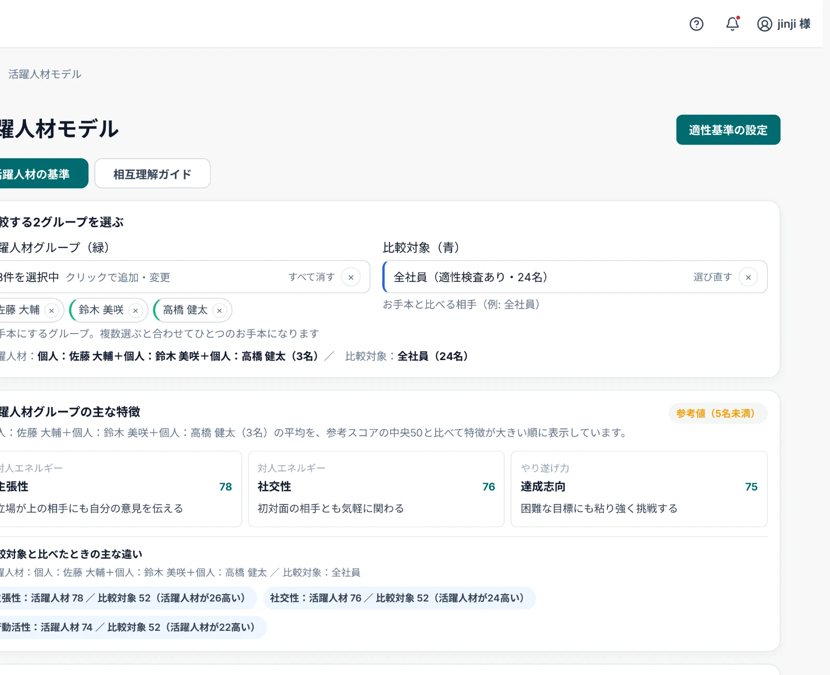Click the すべて消す text

click(312, 277)
